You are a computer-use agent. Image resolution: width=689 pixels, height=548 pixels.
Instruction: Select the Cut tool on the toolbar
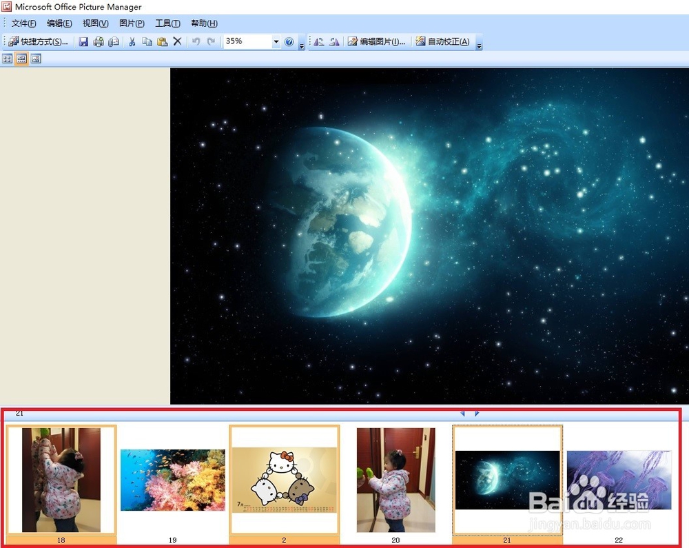pyautogui.click(x=132, y=41)
